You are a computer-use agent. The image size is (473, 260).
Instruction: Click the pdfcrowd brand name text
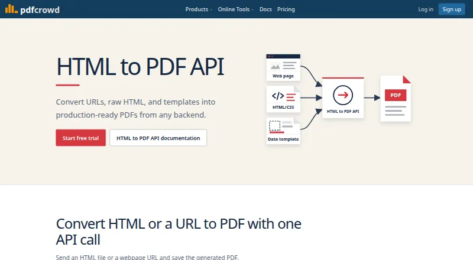pos(40,9)
